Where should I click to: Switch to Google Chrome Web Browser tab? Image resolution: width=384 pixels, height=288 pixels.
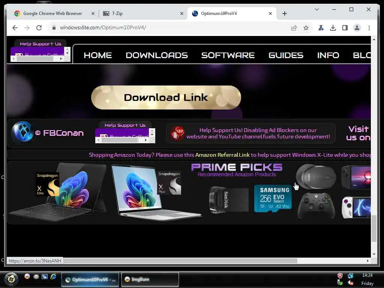(52, 13)
